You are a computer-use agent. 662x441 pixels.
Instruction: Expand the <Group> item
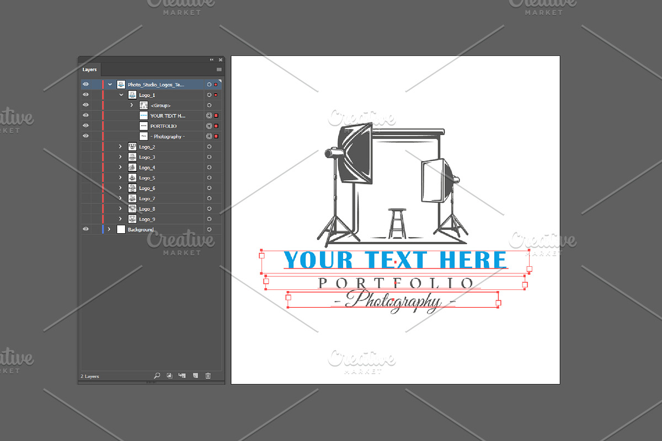(x=131, y=105)
